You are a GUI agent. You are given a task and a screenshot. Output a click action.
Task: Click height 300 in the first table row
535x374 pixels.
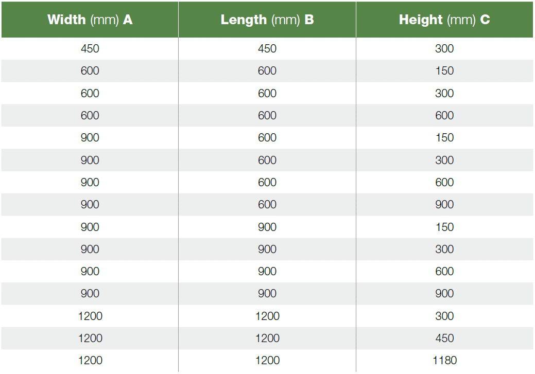(444, 49)
